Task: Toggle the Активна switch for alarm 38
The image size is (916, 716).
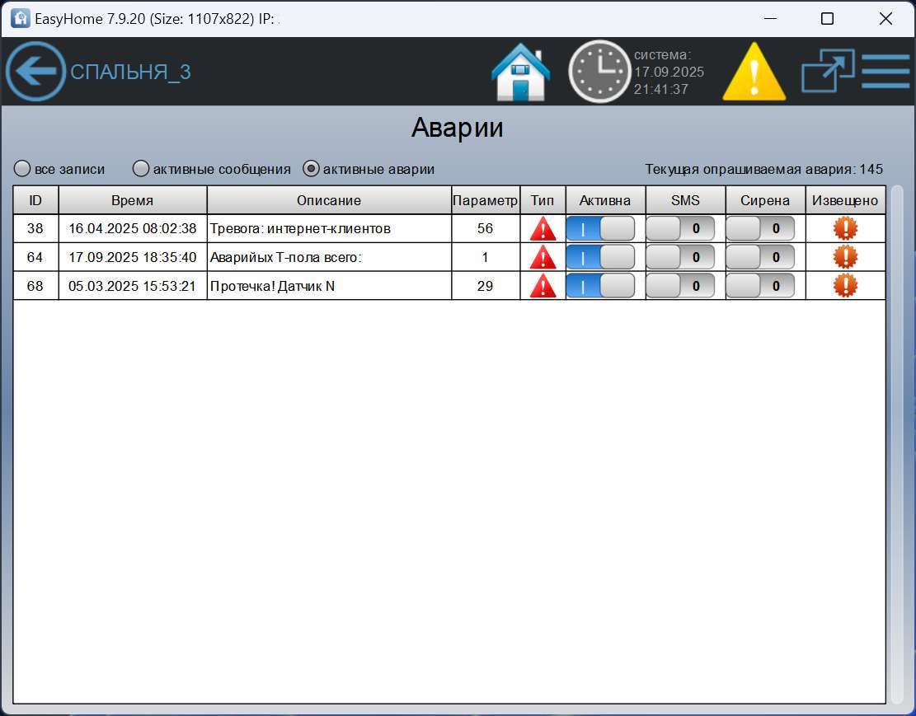Action: click(600, 229)
